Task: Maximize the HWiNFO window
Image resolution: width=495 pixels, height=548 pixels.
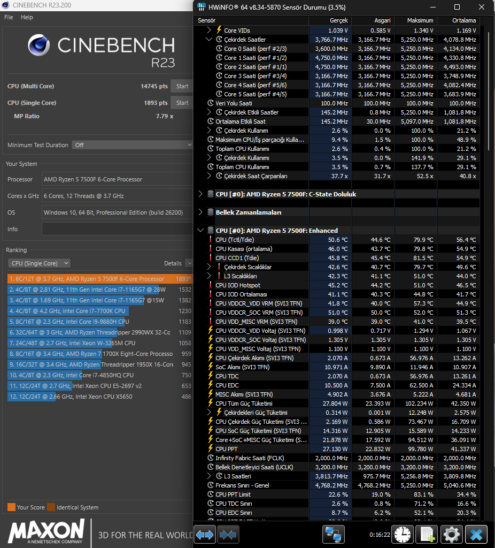Action: point(457,7)
